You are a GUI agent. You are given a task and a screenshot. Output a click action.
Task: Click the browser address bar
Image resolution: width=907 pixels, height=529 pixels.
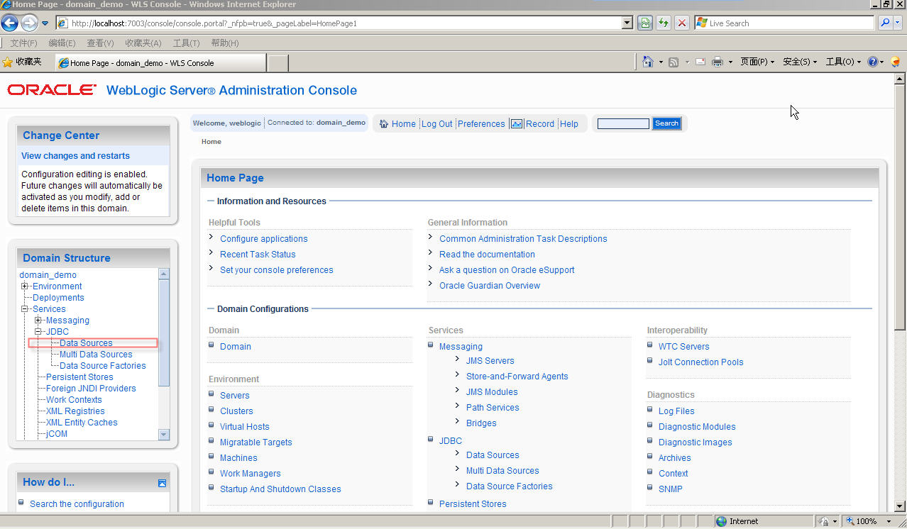click(x=343, y=23)
